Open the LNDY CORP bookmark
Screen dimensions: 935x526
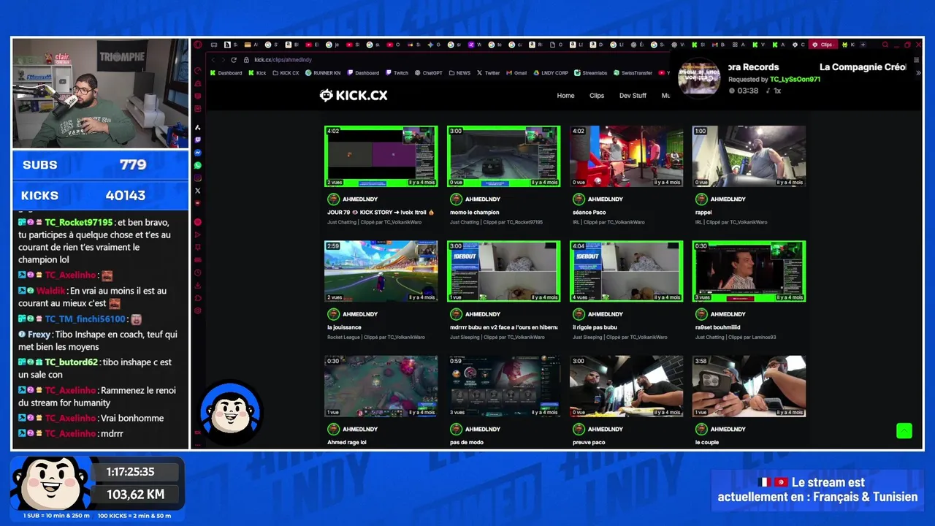click(x=551, y=73)
